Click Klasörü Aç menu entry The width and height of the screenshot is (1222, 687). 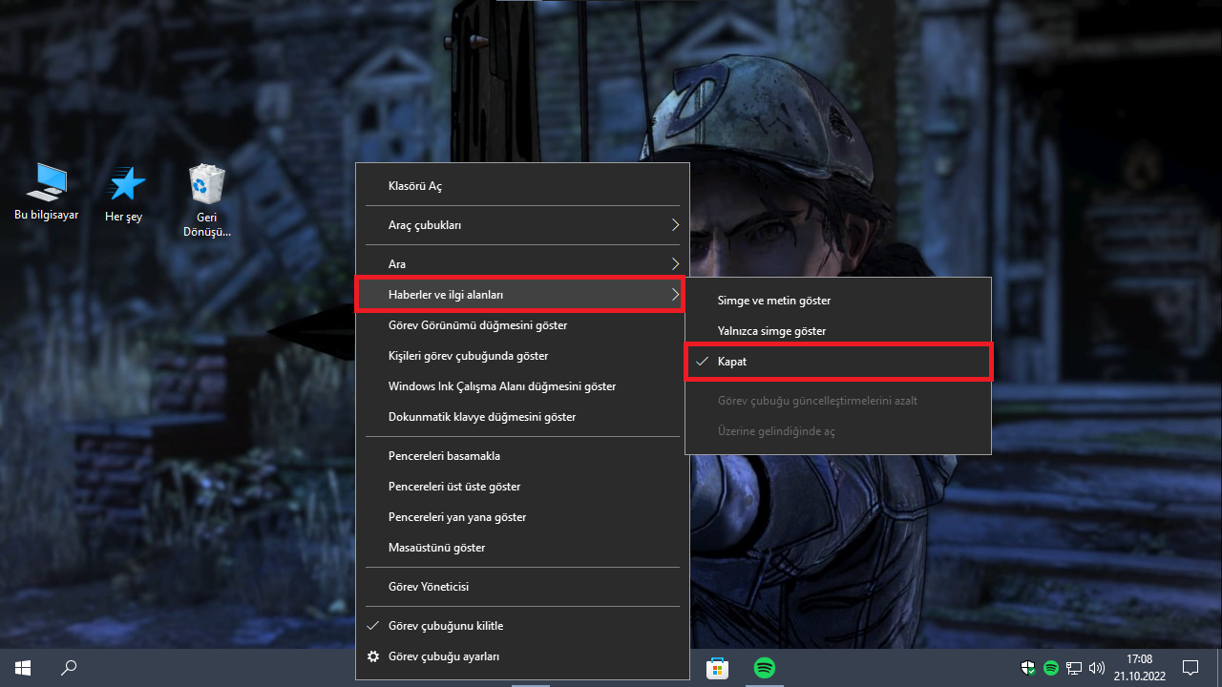522,186
